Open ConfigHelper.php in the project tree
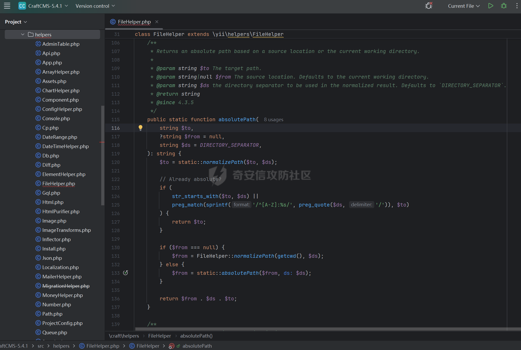This screenshot has height=350, width=521. coord(62,109)
